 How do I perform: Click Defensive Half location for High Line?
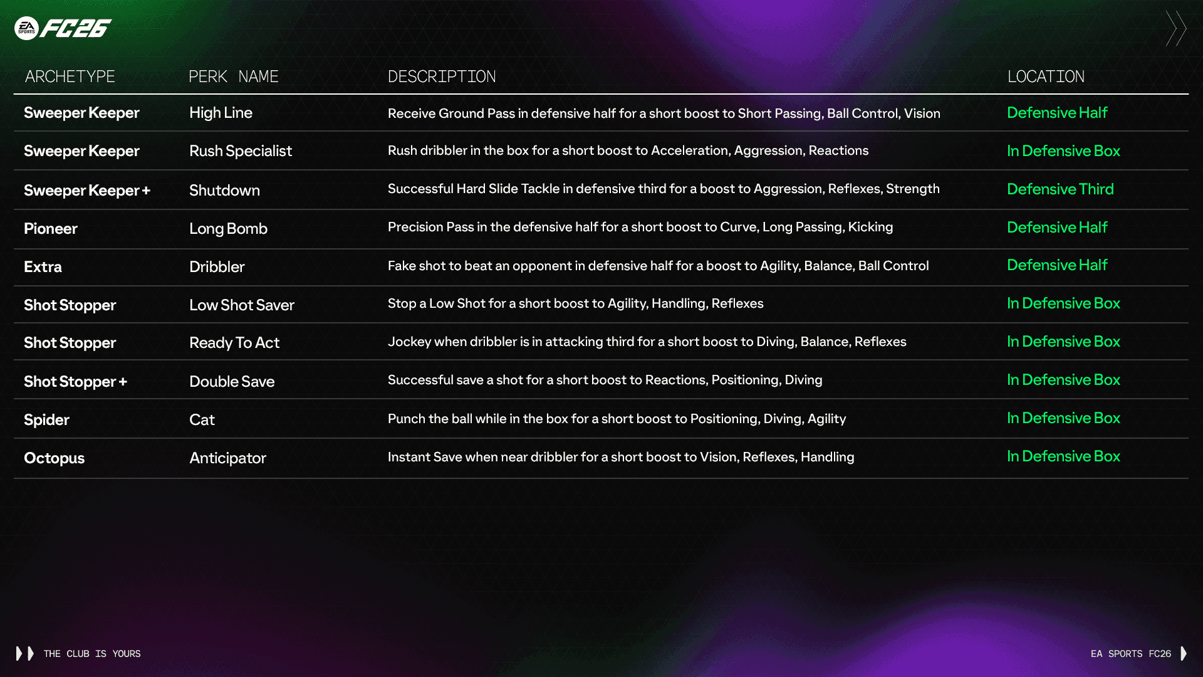pyautogui.click(x=1057, y=113)
